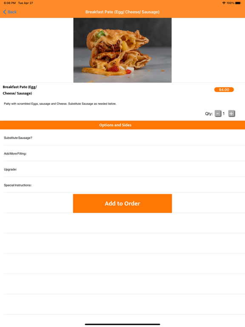The height and width of the screenshot is (327, 245).
Task: Tap the Wi-Fi status icon
Action: [224, 3]
